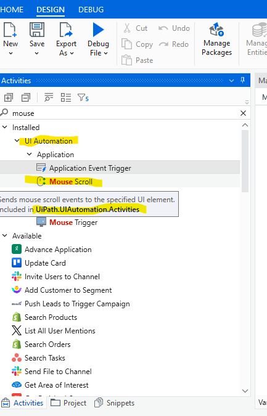Viewport: 267px width, 416px height.
Task: Click the list view icon in Activities toolbar
Action: point(66,97)
